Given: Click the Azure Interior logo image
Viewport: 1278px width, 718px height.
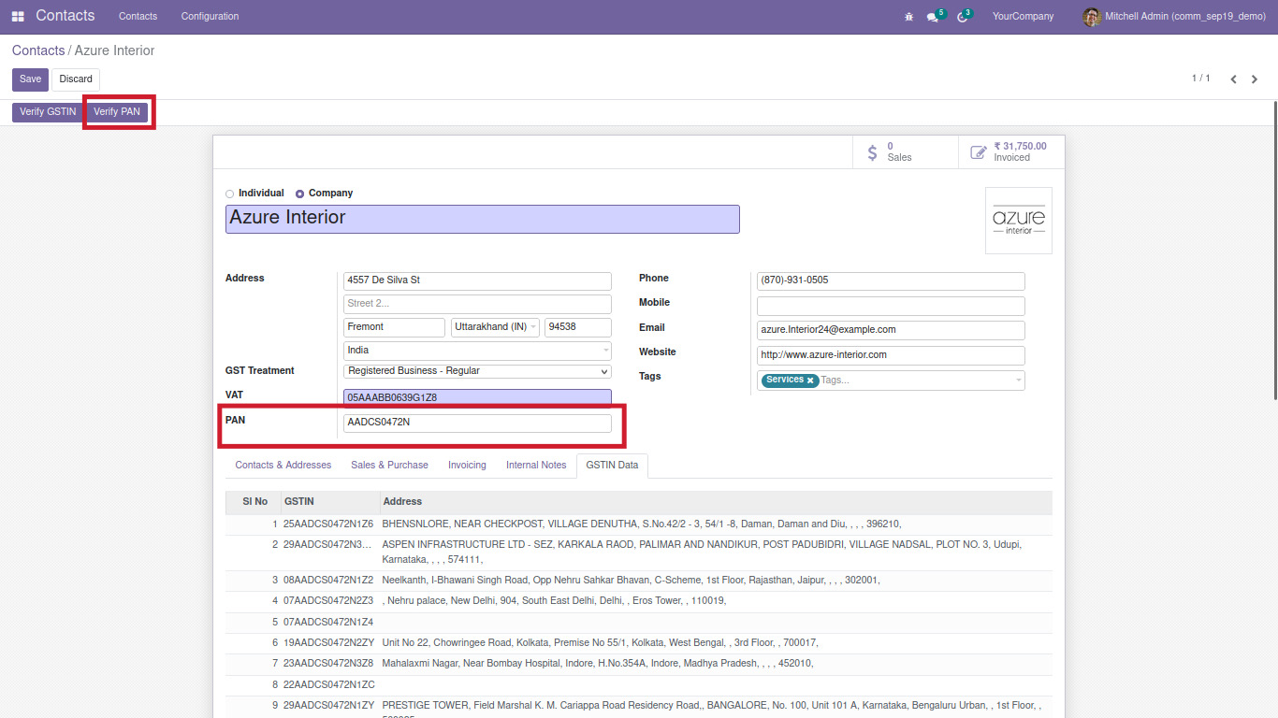Looking at the screenshot, I should click(x=1018, y=221).
